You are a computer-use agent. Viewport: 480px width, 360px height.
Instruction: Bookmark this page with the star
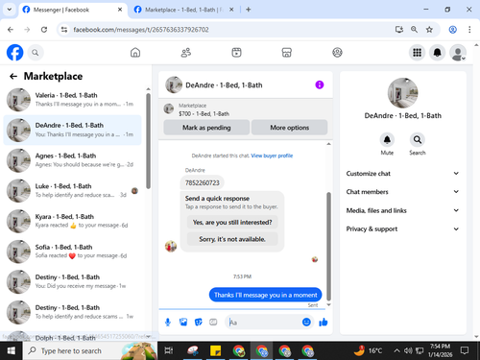[x=429, y=30]
